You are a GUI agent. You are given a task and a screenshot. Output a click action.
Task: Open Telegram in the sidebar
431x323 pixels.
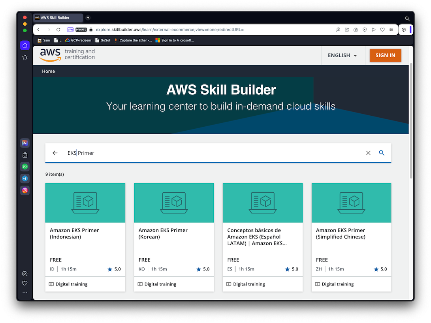point(25,178)
